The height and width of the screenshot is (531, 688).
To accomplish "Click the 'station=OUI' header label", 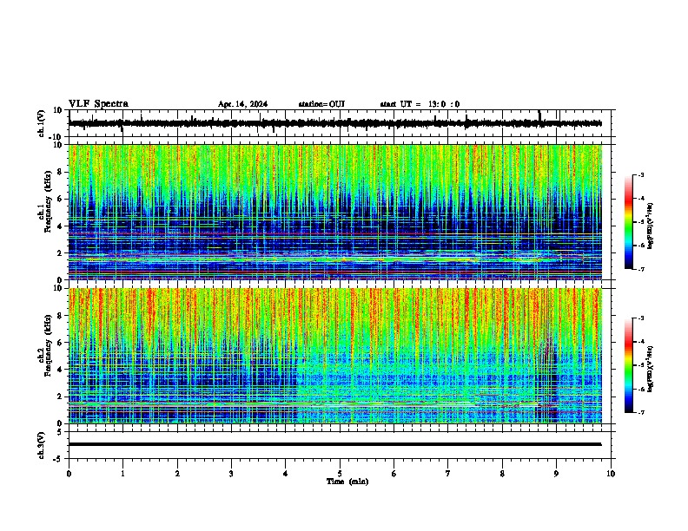I will 321,104.
